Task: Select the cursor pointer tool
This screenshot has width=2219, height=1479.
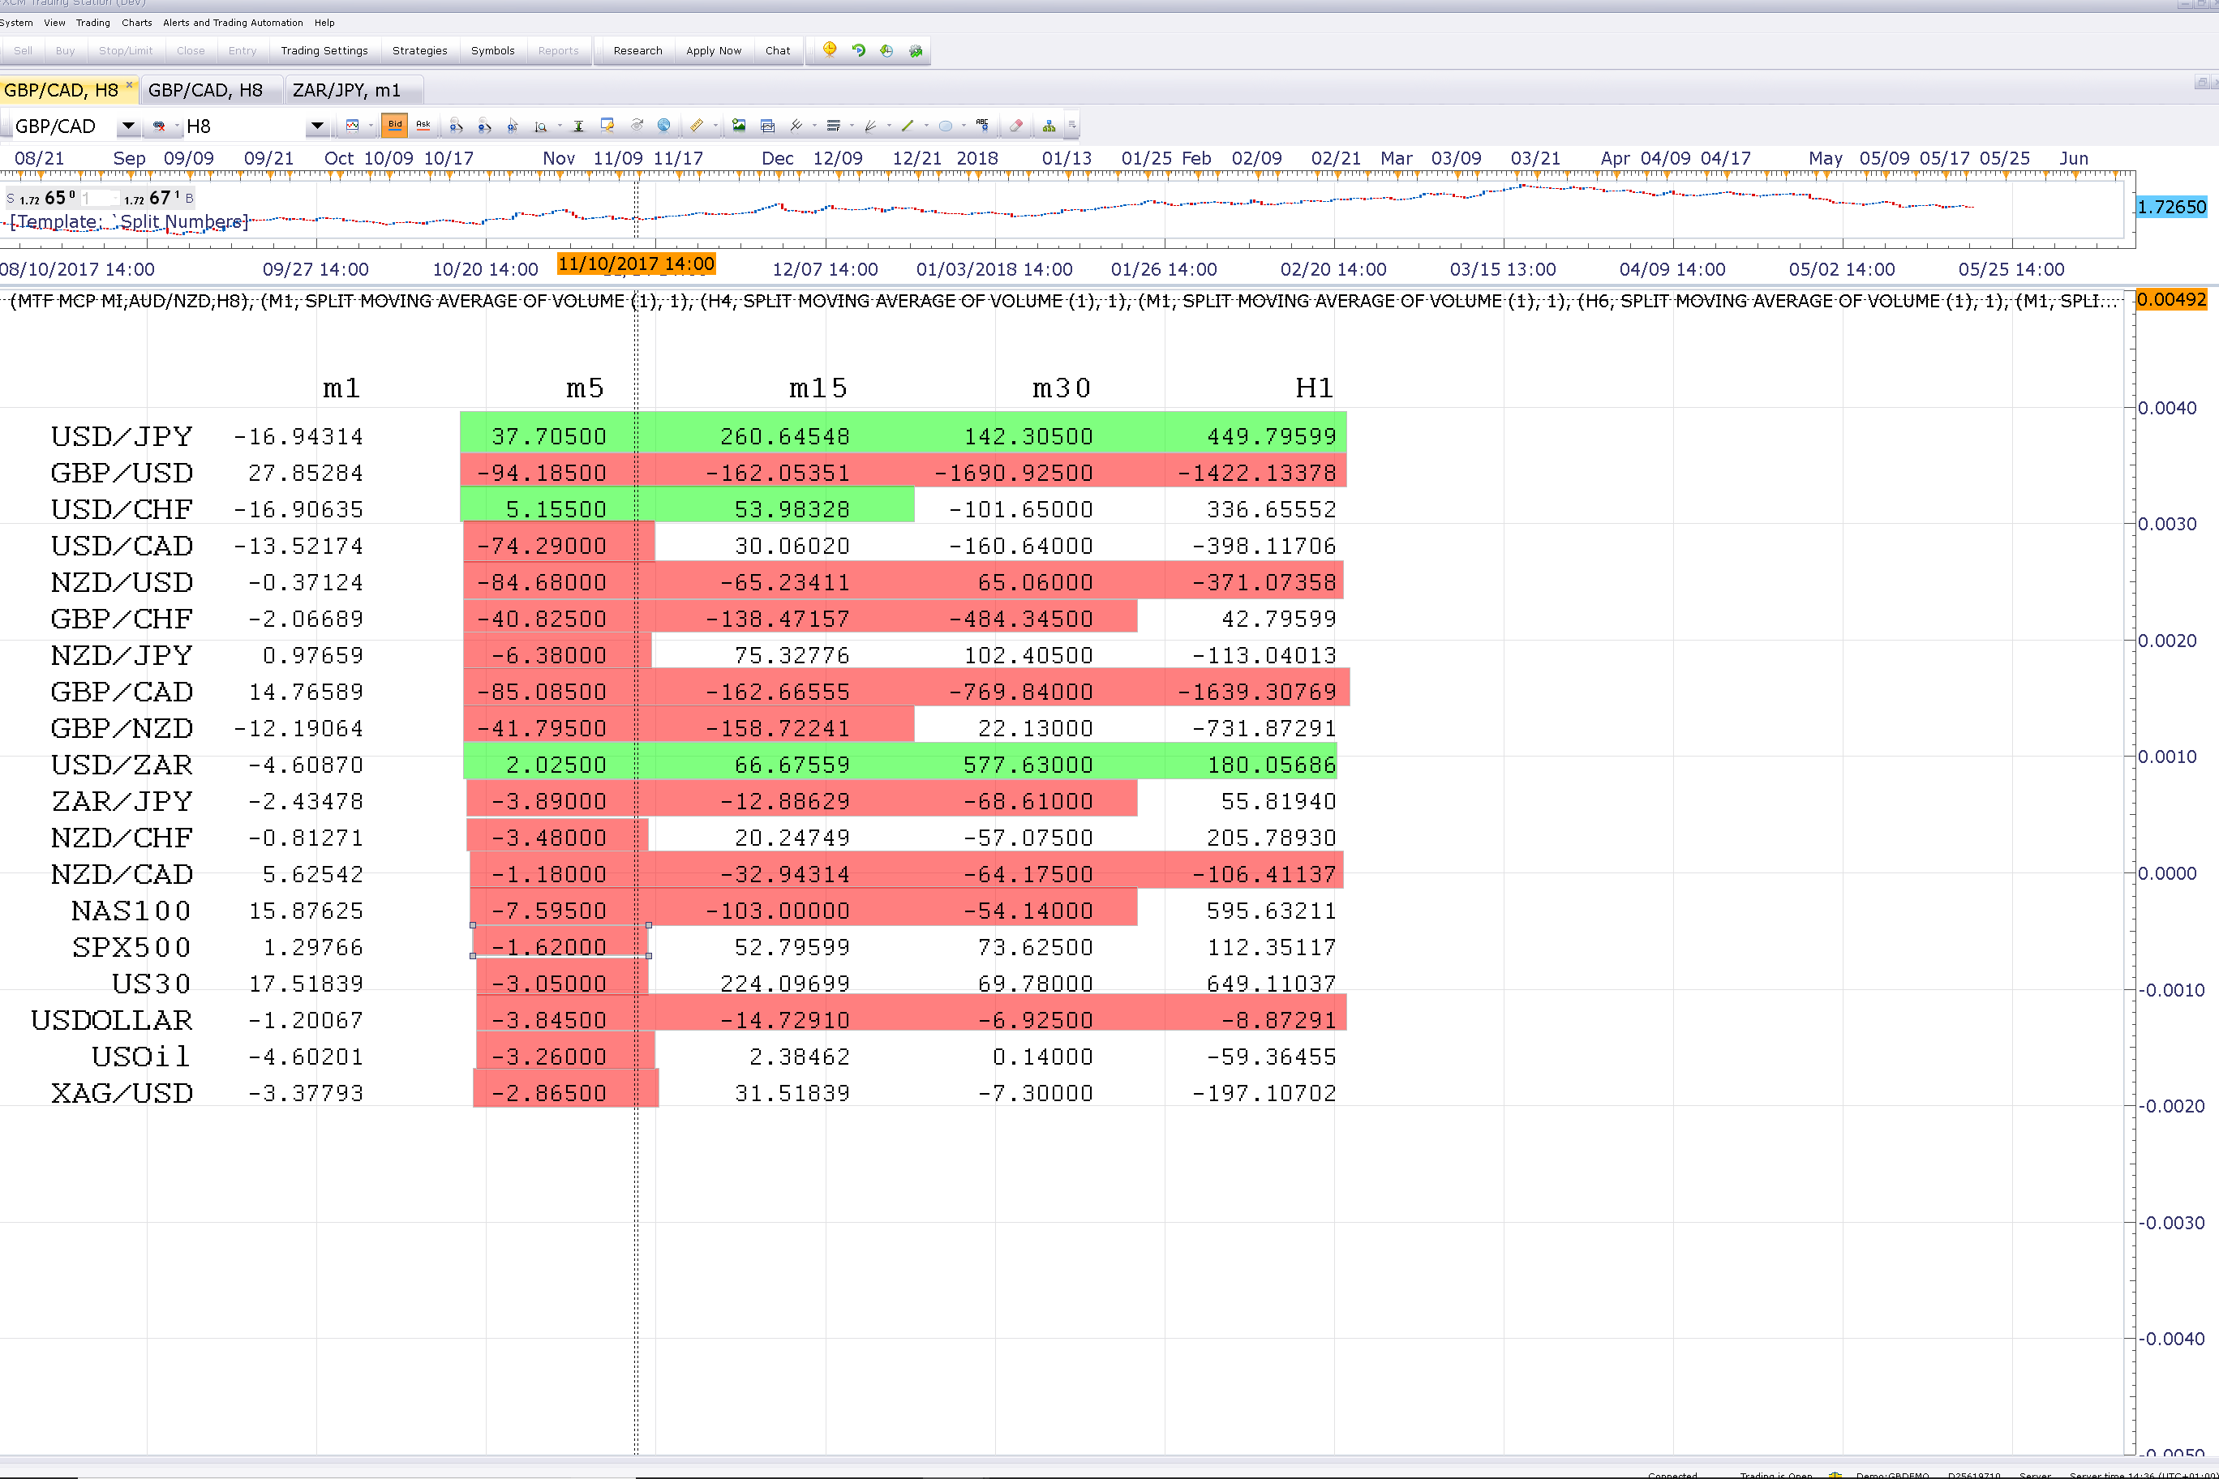Action: 513,126
